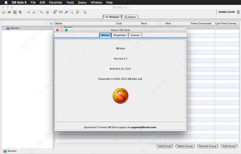Sort by the Port column header

click(178, 23)
